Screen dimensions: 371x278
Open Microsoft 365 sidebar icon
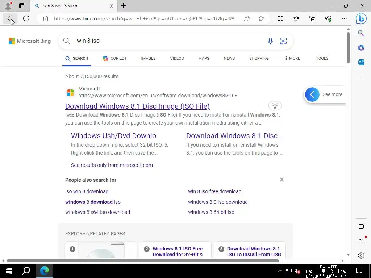[361, 48]
